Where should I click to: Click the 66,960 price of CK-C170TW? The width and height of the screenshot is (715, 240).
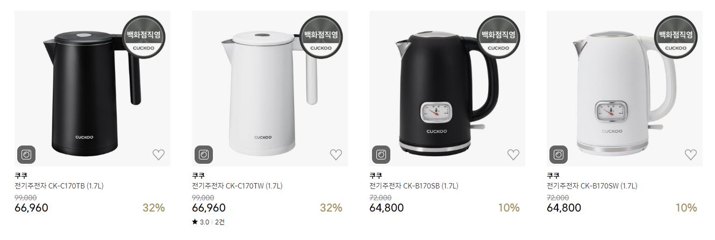pos(209,208)
